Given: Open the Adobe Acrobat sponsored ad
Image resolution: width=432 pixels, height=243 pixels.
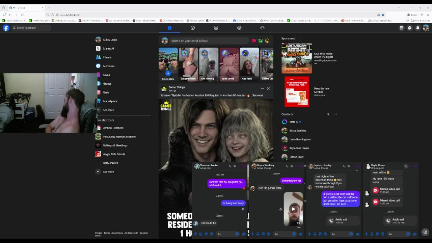Looking at the screenshot, I should (x=309, y=92).
